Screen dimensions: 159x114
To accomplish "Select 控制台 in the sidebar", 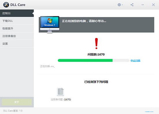I will click(17, 13).
